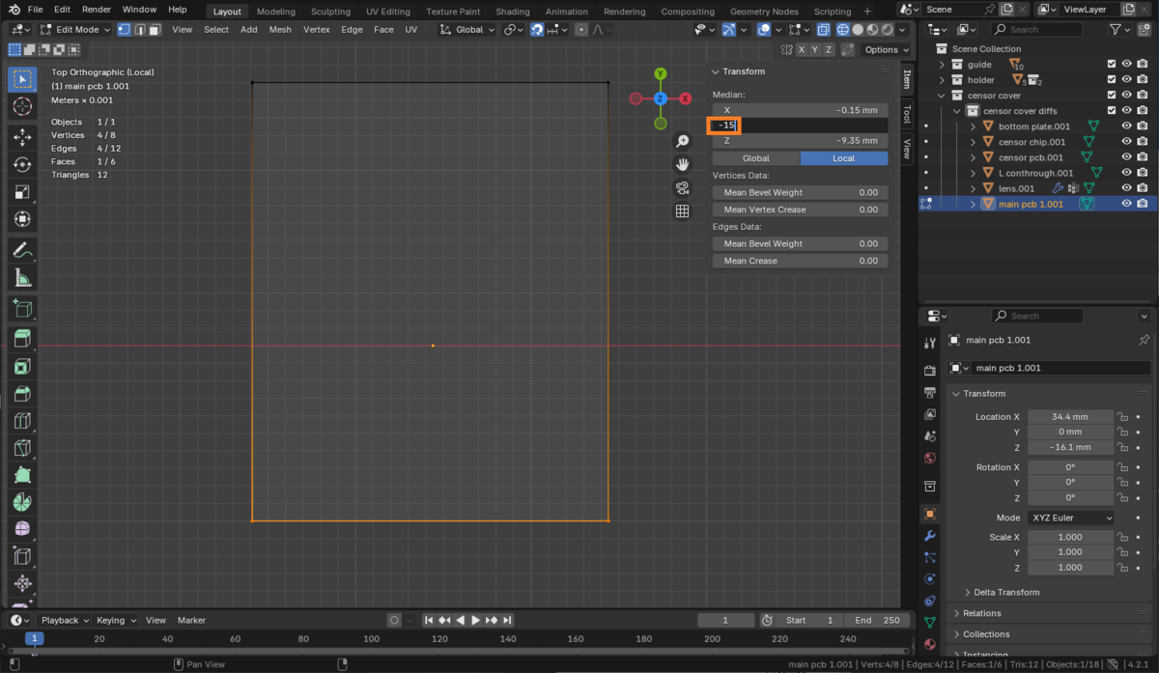This screenshot has height=673, width=1159.
Task: Select the Annotate tool
Action: pyautogui.click(x=22, y=251)
